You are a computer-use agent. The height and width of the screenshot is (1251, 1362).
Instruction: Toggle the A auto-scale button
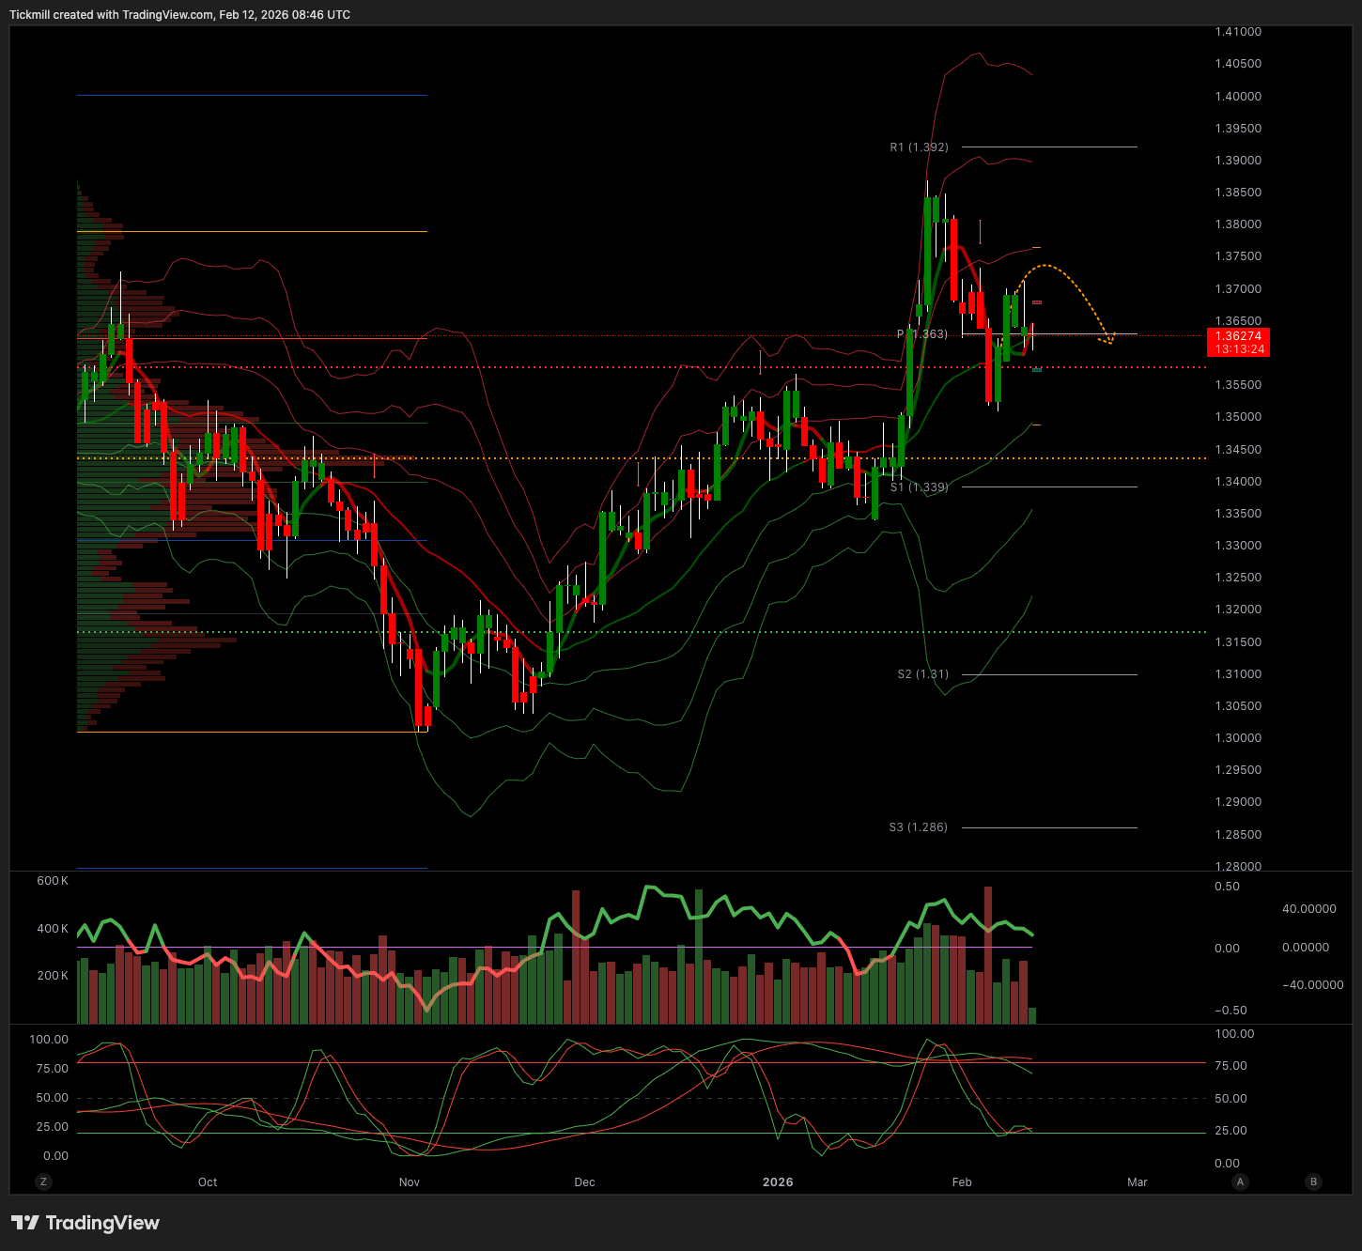(x=1240, y=1181)
